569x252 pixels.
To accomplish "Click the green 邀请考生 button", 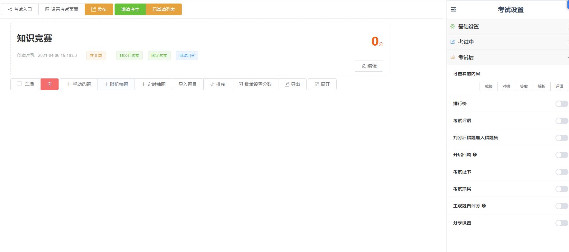I will [x=130, y=9].
